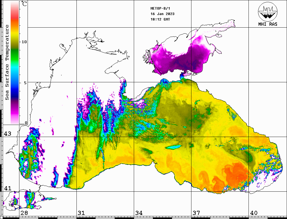This screenshot has width=287, height=219.
Task: Click the longitude label '31'
Action: point(81,213)
